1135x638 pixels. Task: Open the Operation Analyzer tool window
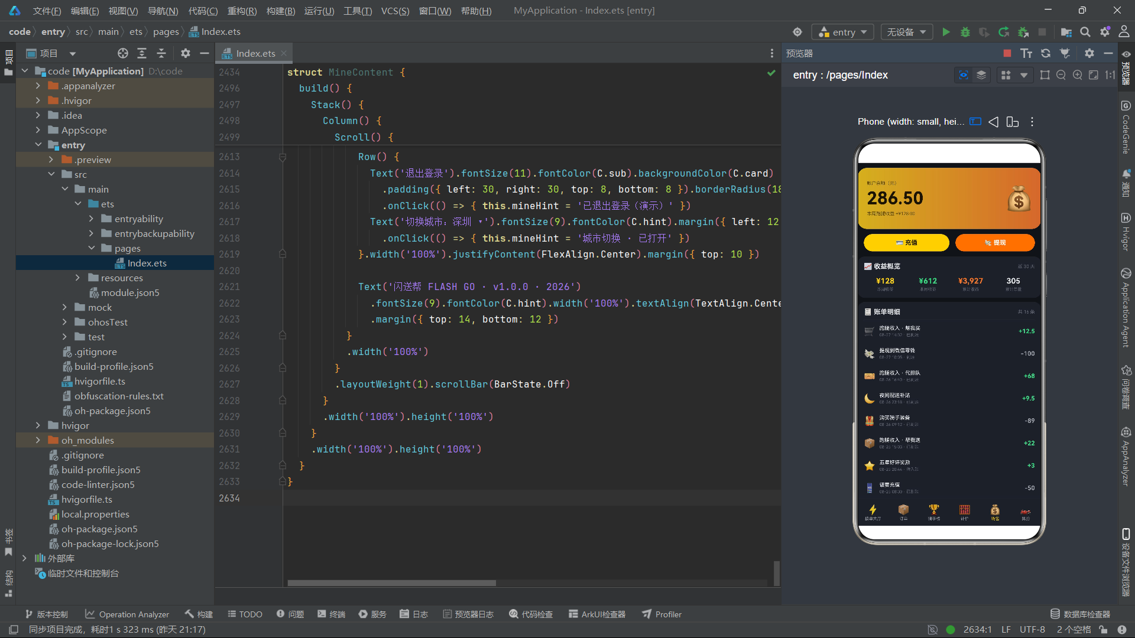pos(127,614)
